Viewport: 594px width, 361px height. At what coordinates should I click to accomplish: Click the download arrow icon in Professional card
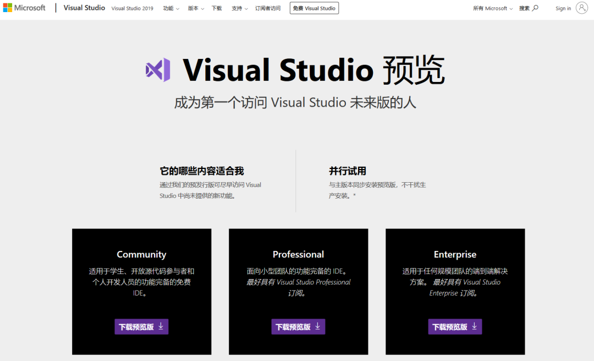(316, 326)
